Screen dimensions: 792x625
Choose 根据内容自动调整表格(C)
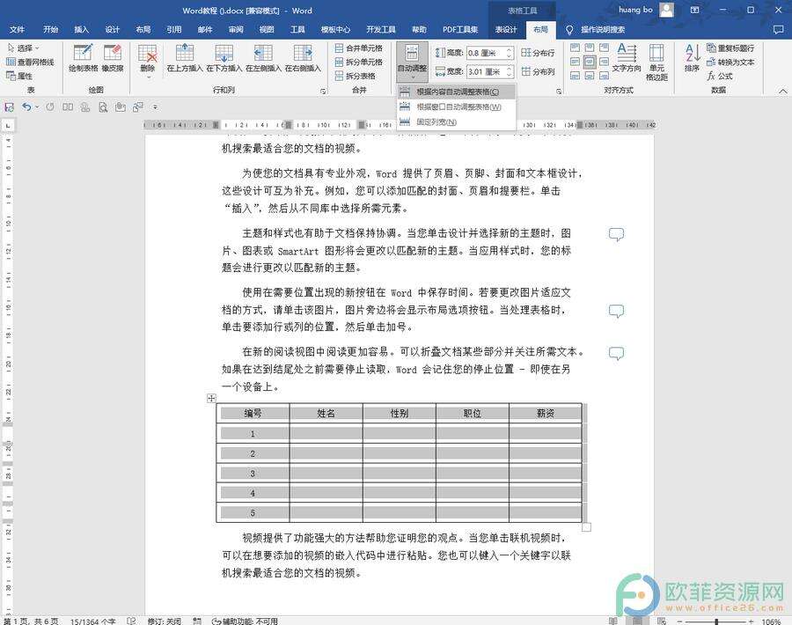[x=456, y=92]
